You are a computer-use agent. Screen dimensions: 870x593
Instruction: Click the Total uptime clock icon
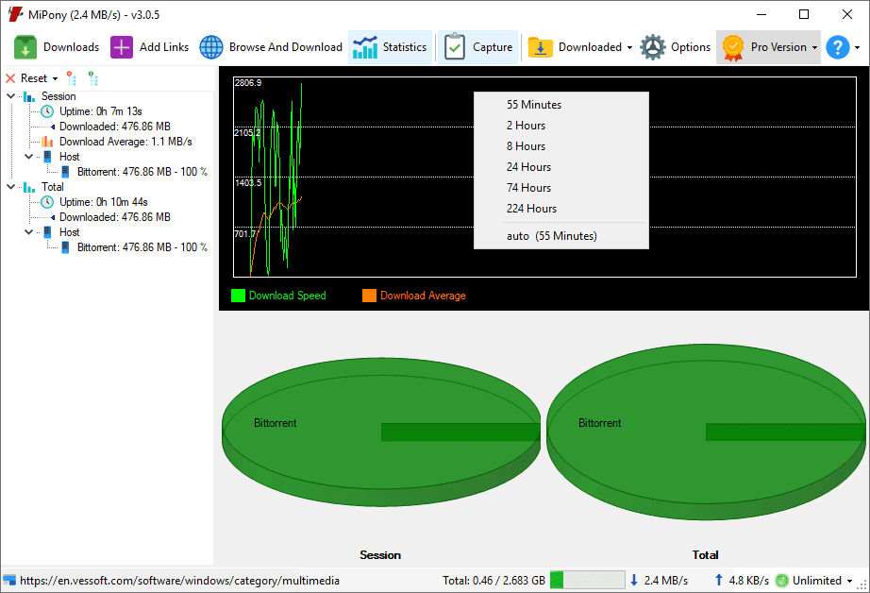coord(48,202)
